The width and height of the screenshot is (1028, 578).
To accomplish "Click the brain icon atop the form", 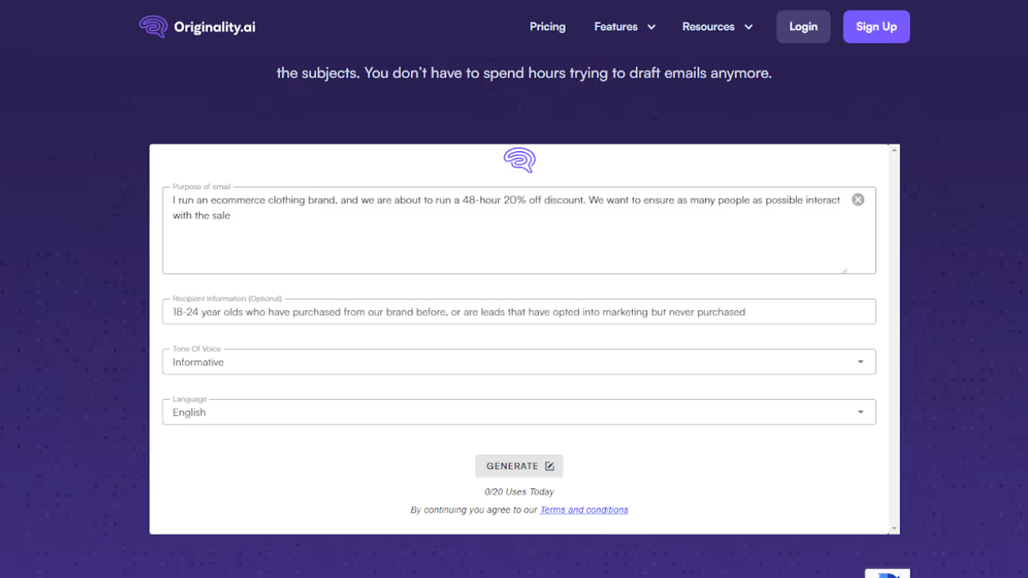I will (519, 160).
